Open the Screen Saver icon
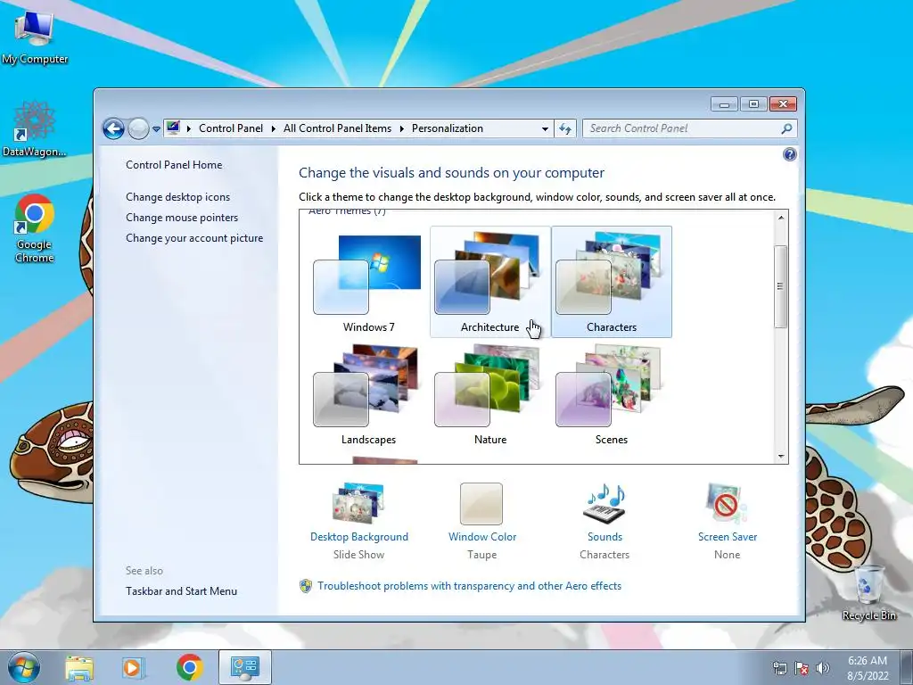The height and width of the screenshot is (685, 913). pyautogui.click(x=726, y=503)
